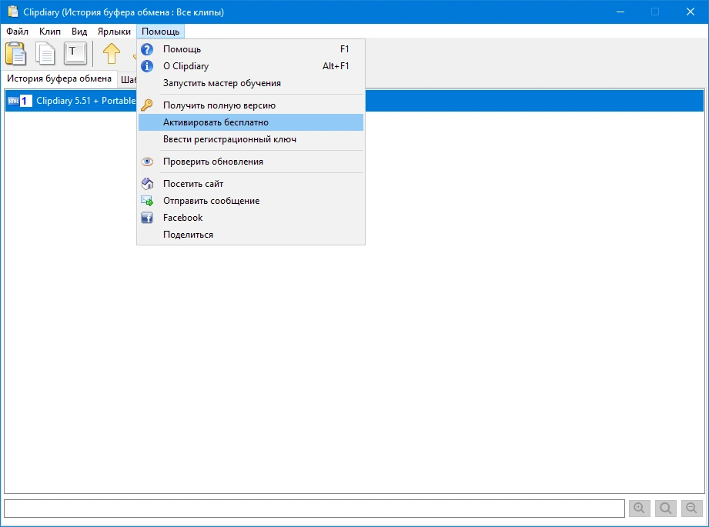The height and width of the screenshot is (527, 709).
Task: Click the Facebook logo icon in menu
Action: [x=147, y=218]
